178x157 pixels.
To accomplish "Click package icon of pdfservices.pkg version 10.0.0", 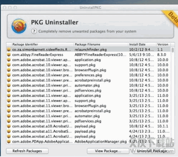I will pos(9,90).
